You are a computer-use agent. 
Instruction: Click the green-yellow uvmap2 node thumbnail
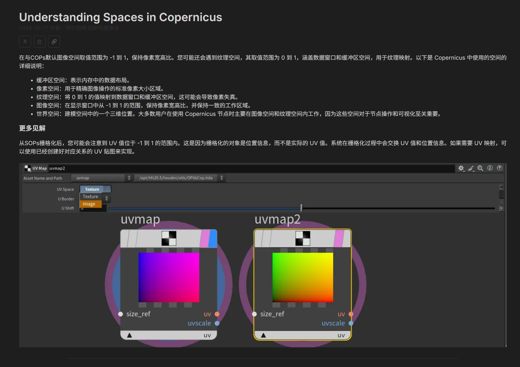[303, 277]
